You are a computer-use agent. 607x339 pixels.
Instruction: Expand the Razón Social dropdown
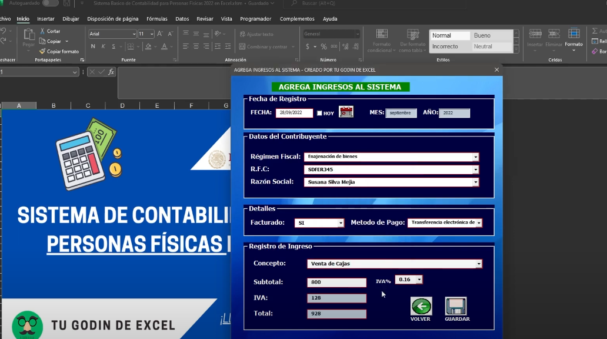[475, 182]
